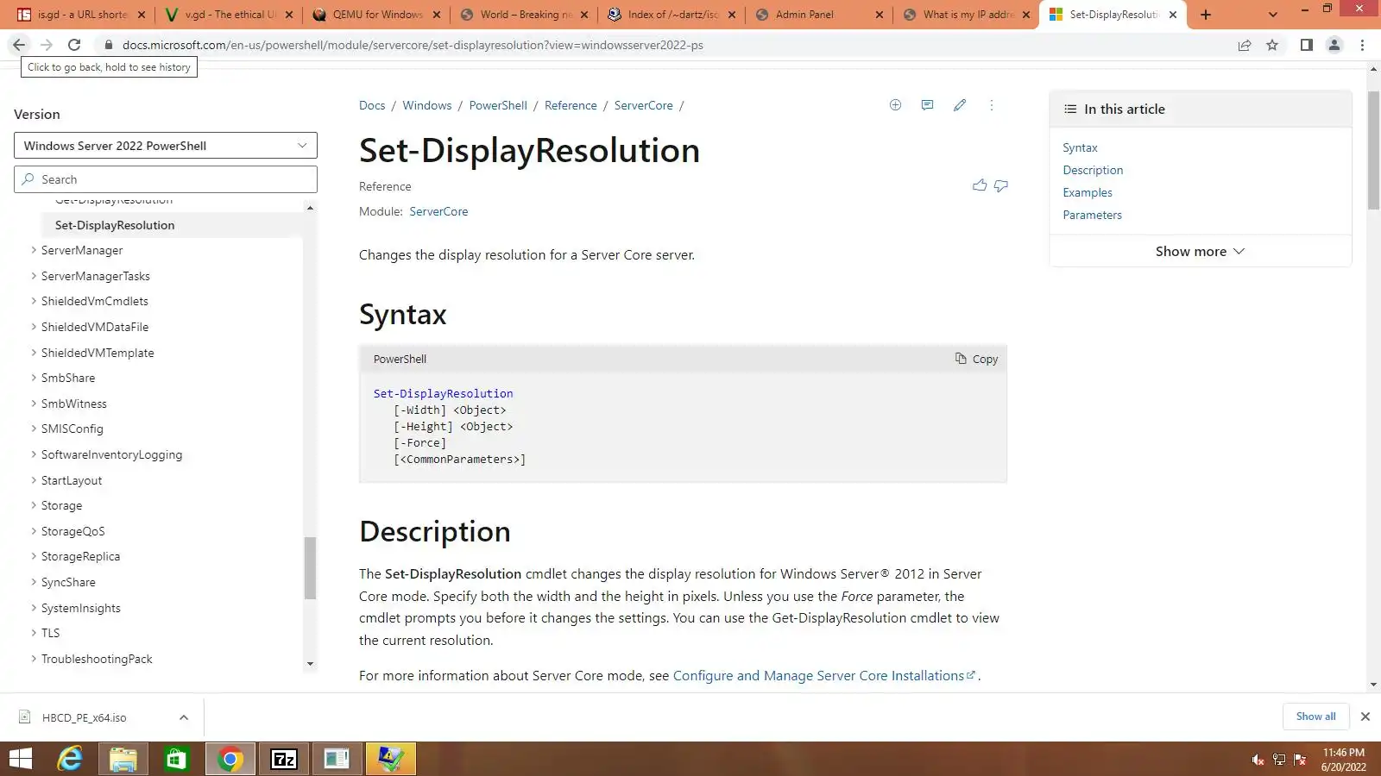Switch to the v.gd tab
Viewport: 1381px width, 776px height.
click(230, 15)
